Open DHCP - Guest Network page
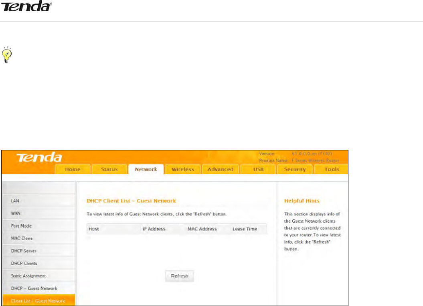 tap(39, 288)
